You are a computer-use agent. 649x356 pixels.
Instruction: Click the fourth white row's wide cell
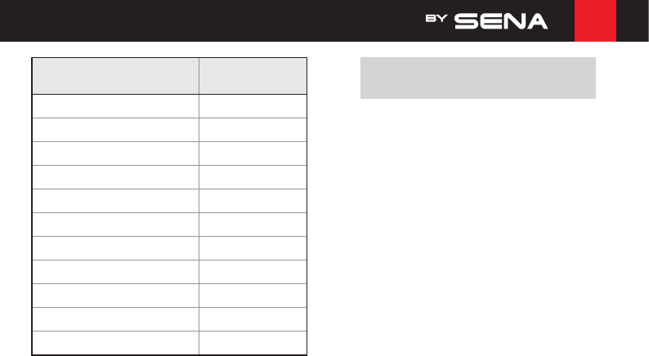[x=115, y=177]
